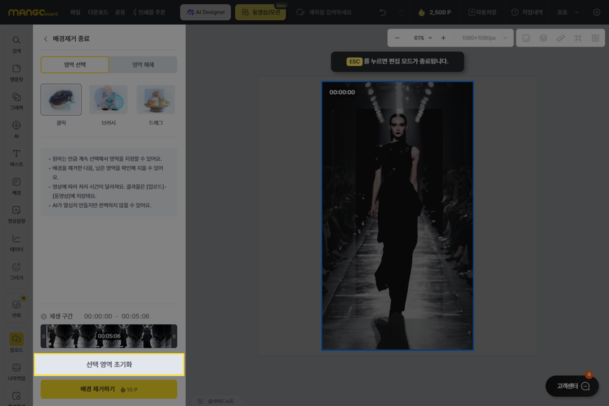609x406 pixels.
Task: Zoom out with the minus button
Action: click(x=397, y=38)
